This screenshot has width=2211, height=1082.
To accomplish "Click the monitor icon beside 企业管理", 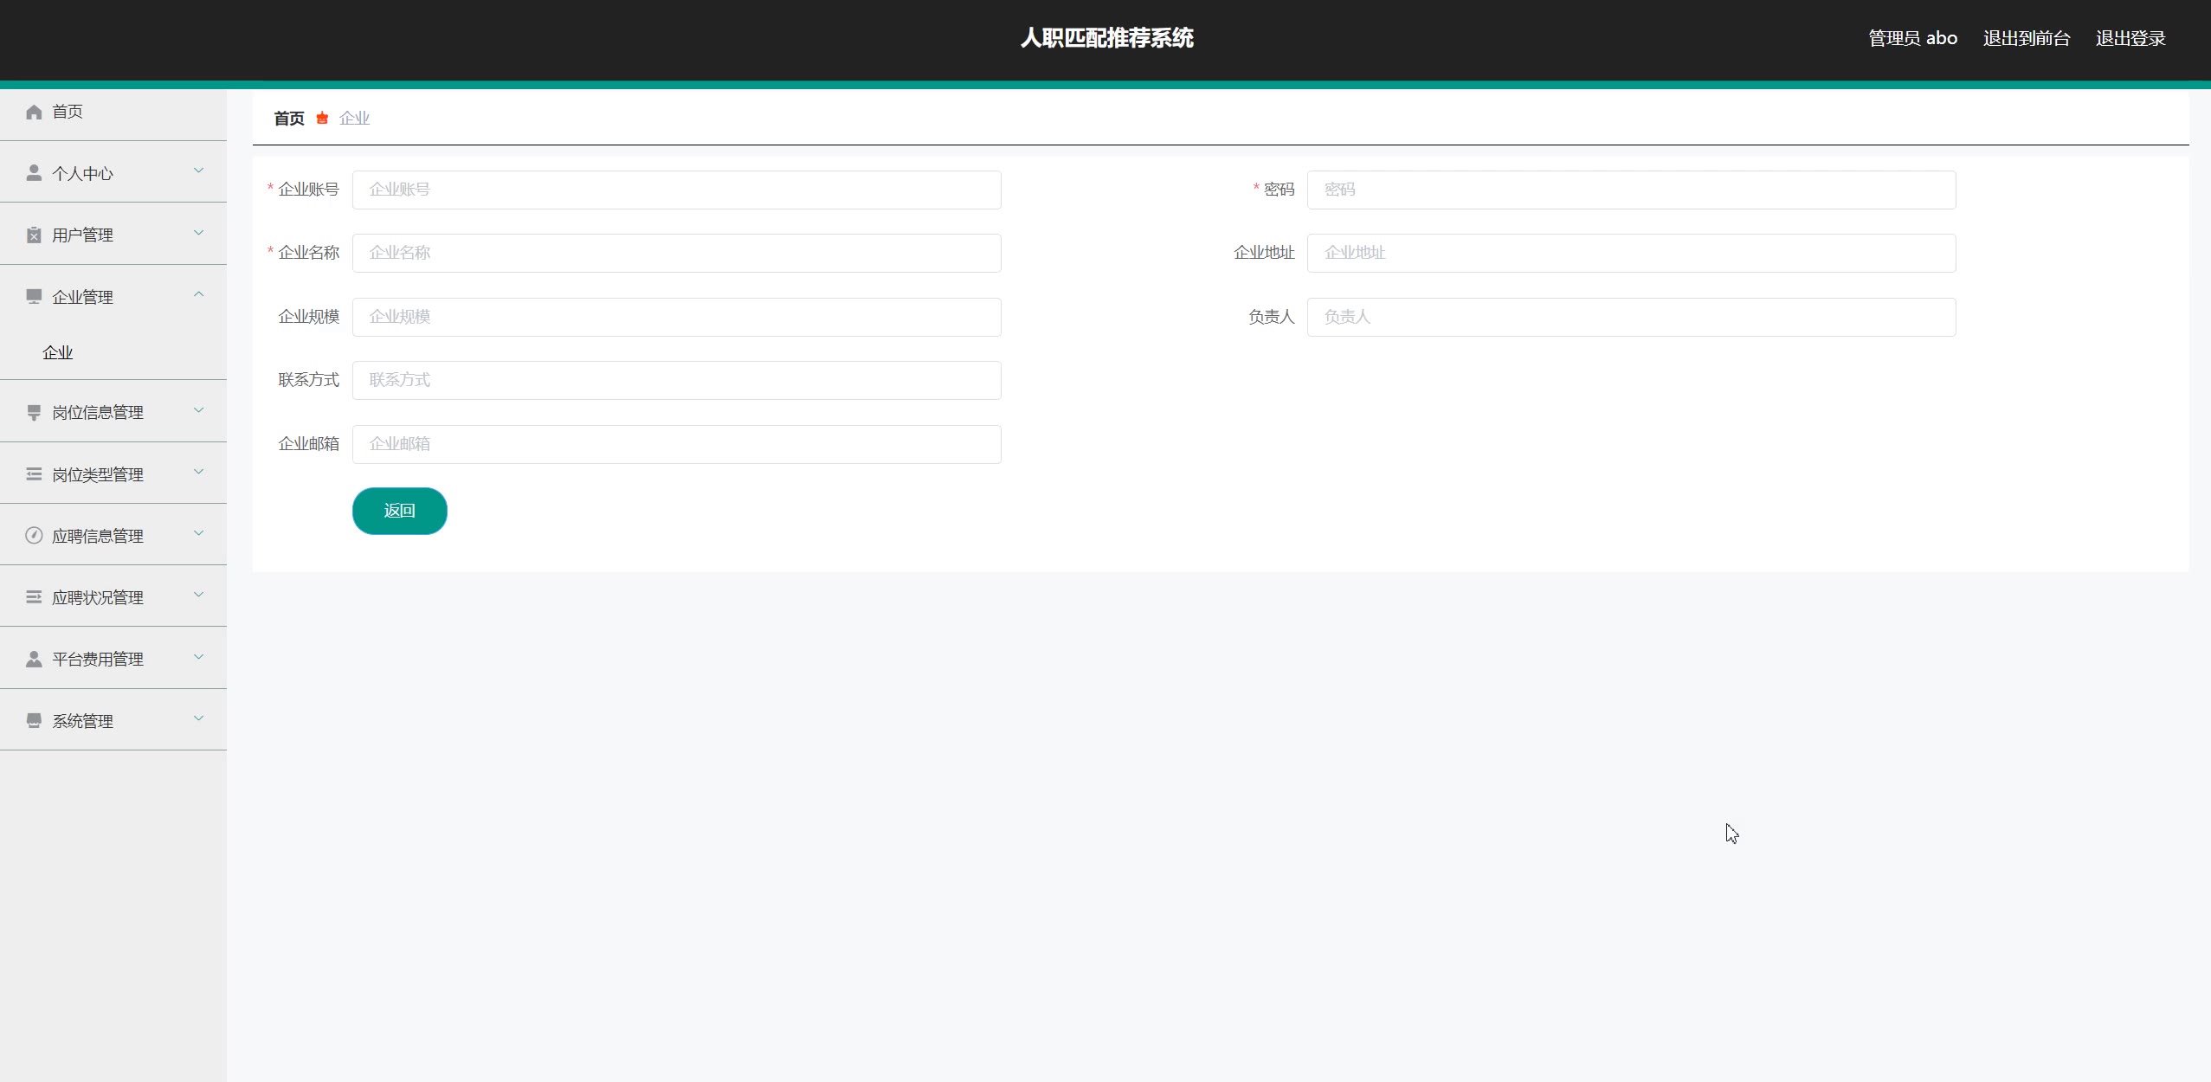I will click(34, 297).
